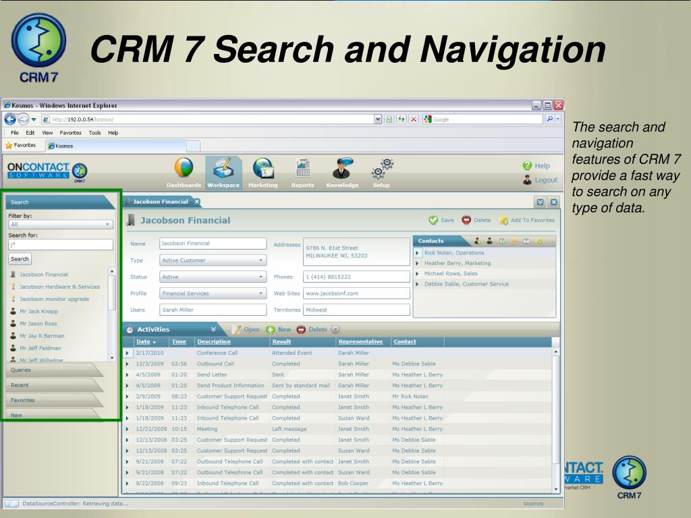Screen dimensions: 691x518
Task: Click the Favorites star bar button
Action: click(20, 145)
